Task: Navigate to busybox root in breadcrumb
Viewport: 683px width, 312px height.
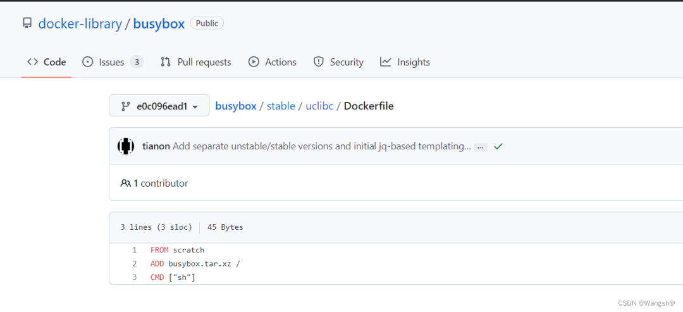Action: 236,106
